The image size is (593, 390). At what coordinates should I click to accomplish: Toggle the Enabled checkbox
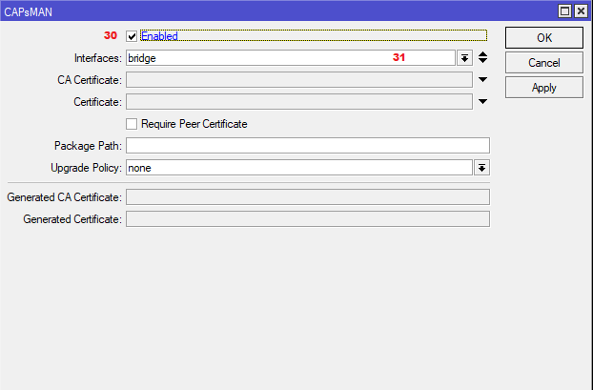click(132, 36)
